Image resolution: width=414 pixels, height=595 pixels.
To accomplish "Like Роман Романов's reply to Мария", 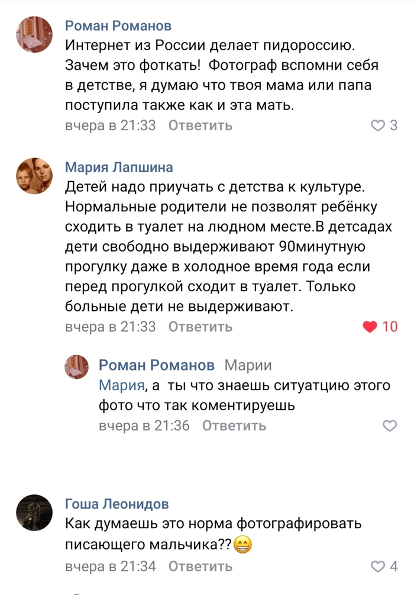I will (390, 426).
